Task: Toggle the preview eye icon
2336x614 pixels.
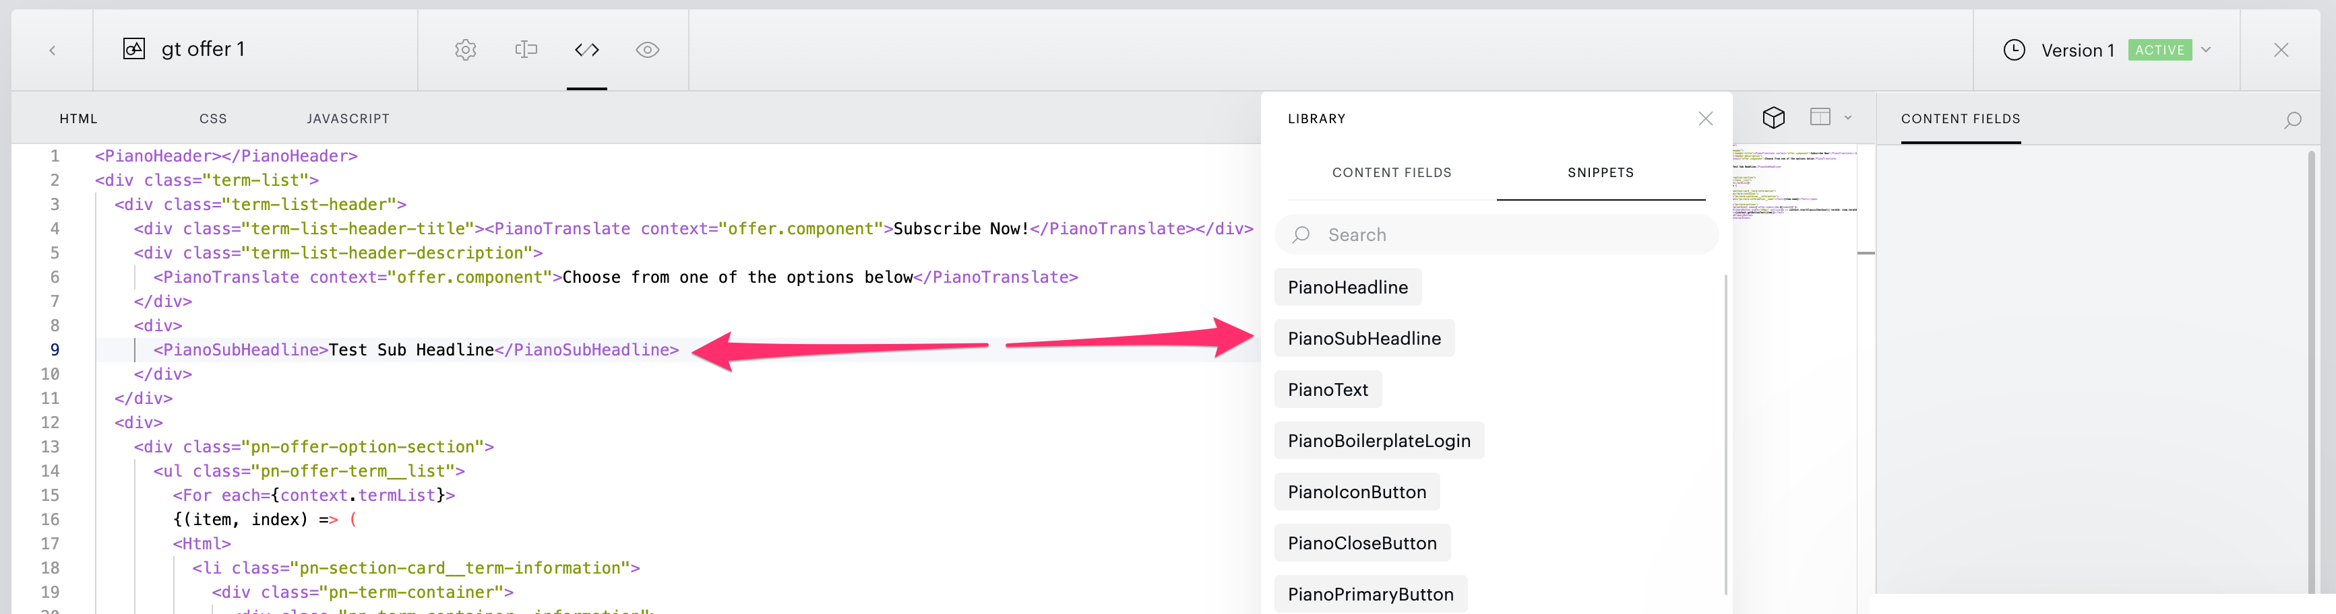Action: coord(648,50)
